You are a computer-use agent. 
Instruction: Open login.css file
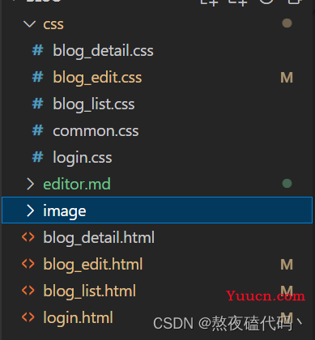coord(83,158)
